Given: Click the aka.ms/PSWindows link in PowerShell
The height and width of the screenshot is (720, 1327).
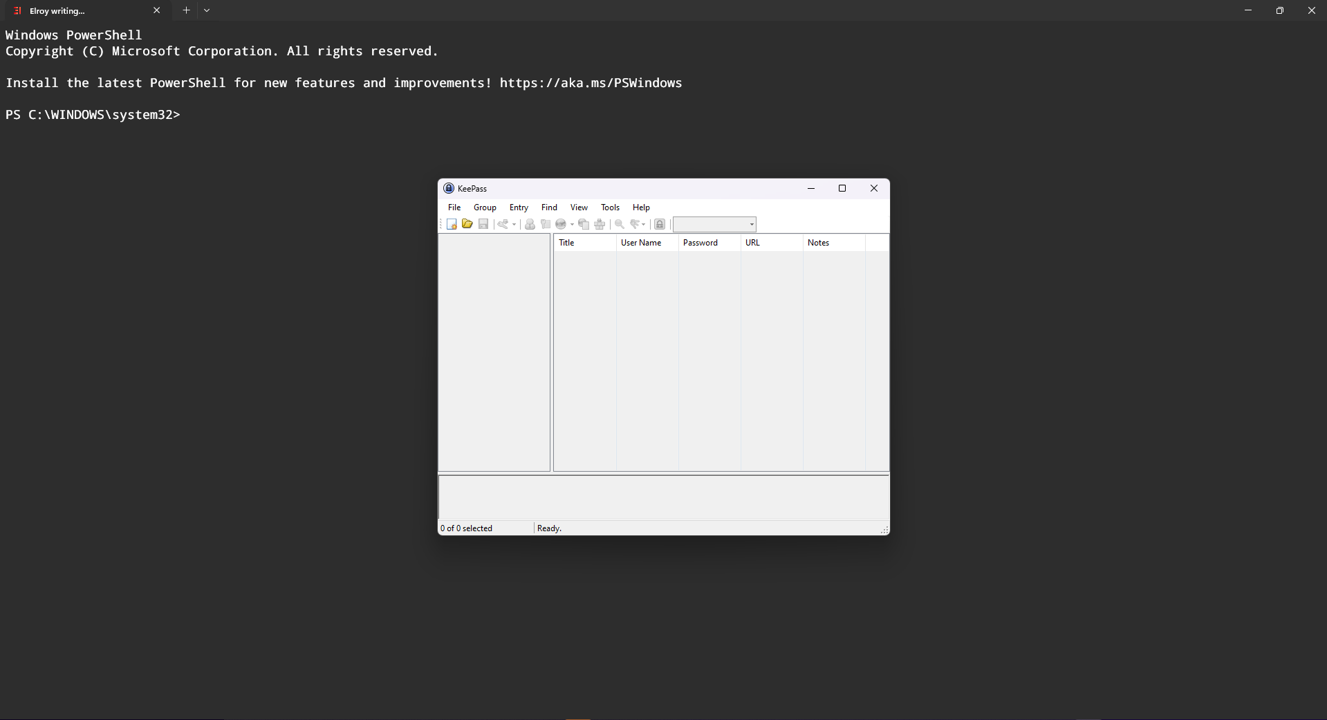Looking at the screenshot, I should [x=591, y=83].
